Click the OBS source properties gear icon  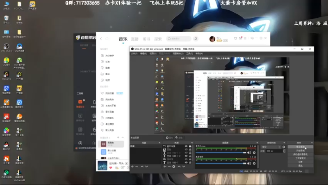coord(173,166)
